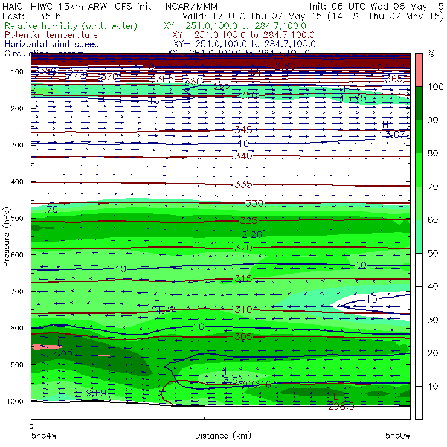Image resolution: width=447 pixels, height=447 pixels.
Task: Click the '5n54w' start location label
Action: point(44,436)
